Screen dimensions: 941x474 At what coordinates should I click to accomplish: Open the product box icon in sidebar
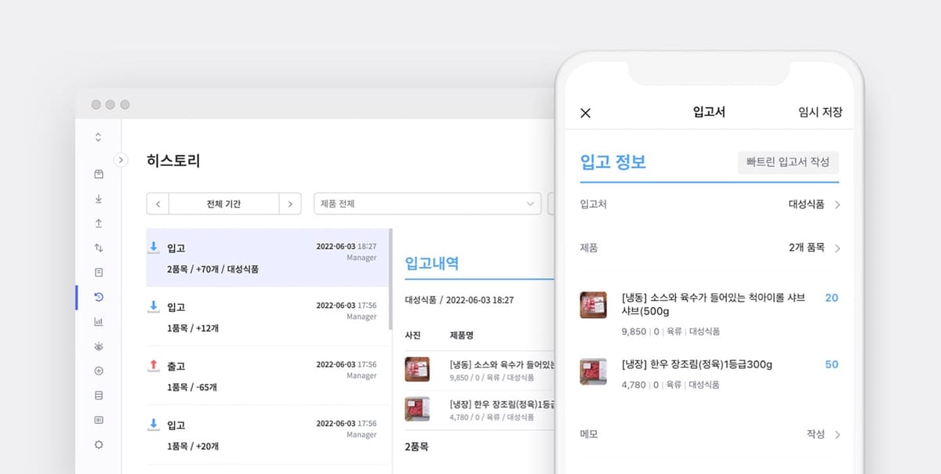(98, 174)
